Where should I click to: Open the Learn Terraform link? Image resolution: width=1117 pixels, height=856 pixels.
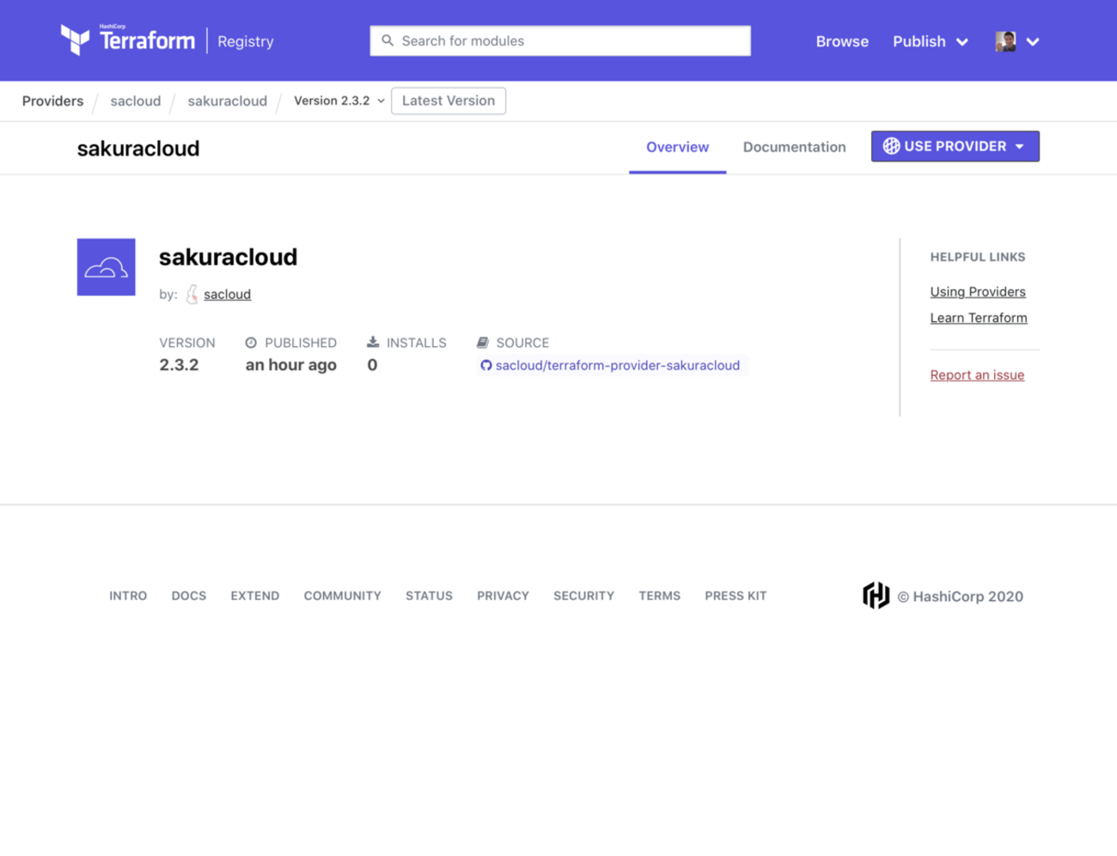click(979, 318)
